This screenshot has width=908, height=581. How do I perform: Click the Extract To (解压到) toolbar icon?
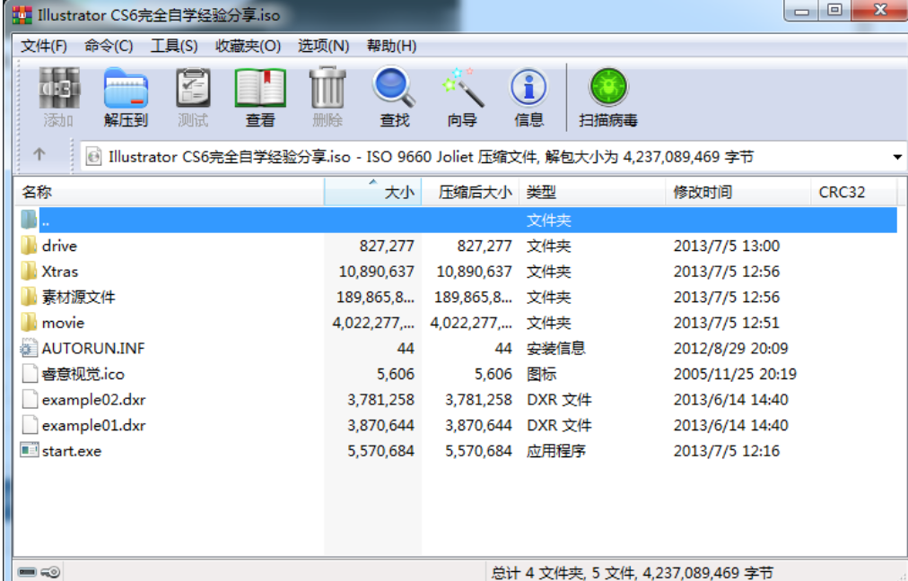[x=126, y=97]
